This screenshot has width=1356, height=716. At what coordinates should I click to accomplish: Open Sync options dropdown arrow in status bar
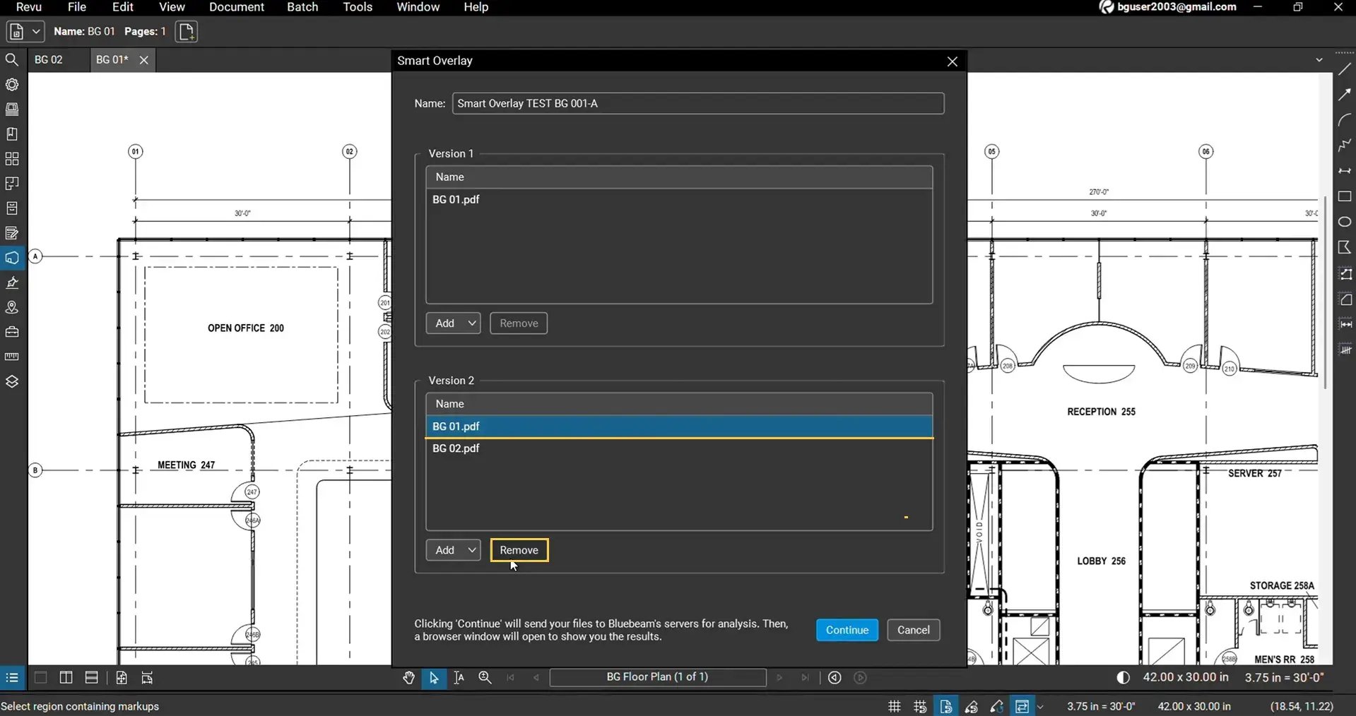pos(1040,707)
